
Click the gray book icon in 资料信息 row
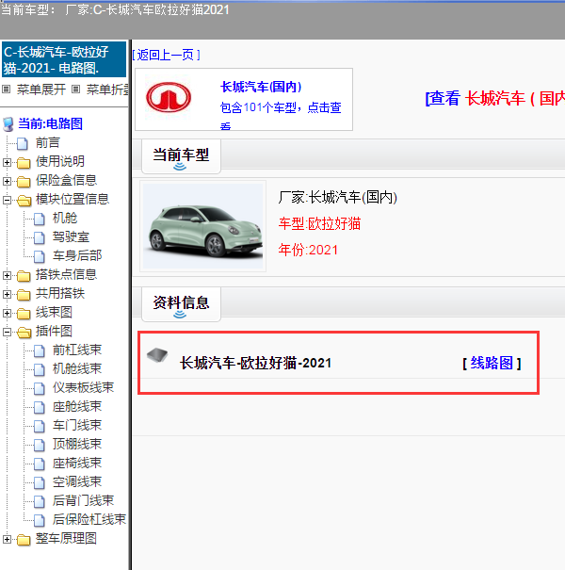pos(157,355)
